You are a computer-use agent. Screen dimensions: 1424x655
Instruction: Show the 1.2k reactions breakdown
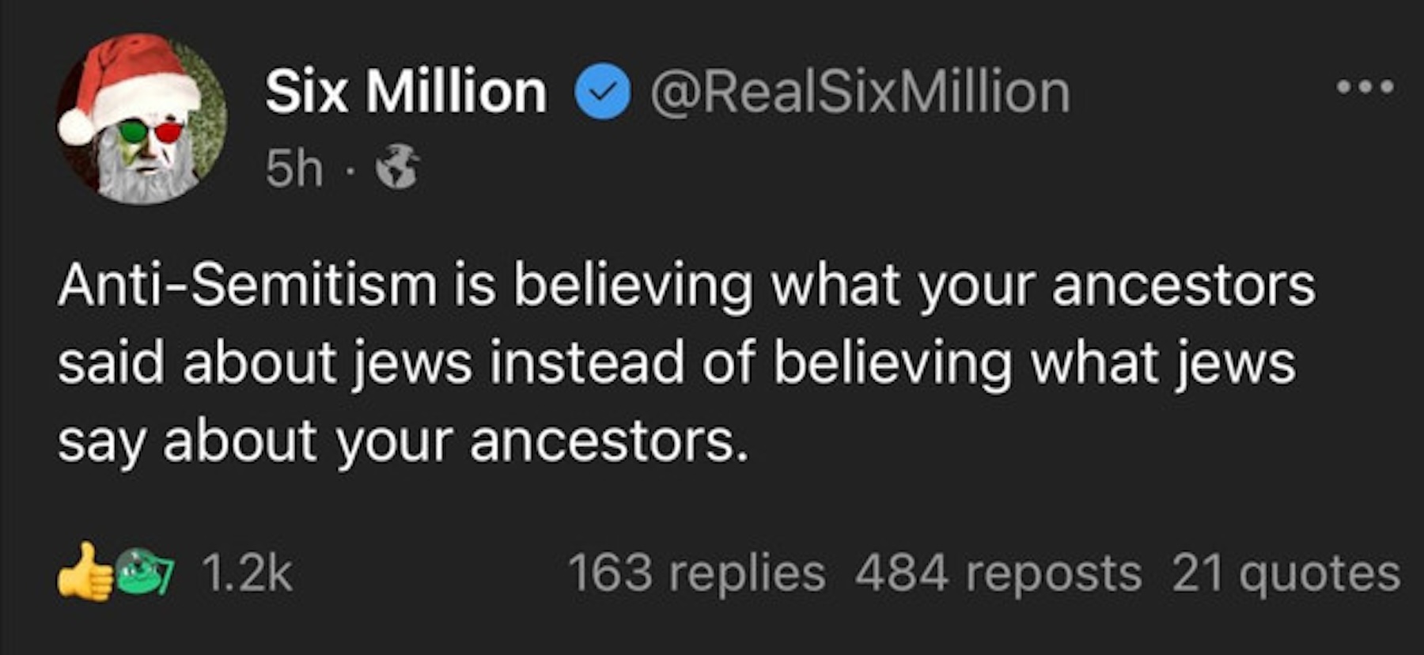coord(247,573)
